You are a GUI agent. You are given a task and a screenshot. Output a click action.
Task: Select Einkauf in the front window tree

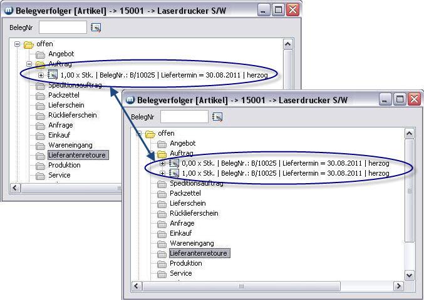[x=182, y=234]
